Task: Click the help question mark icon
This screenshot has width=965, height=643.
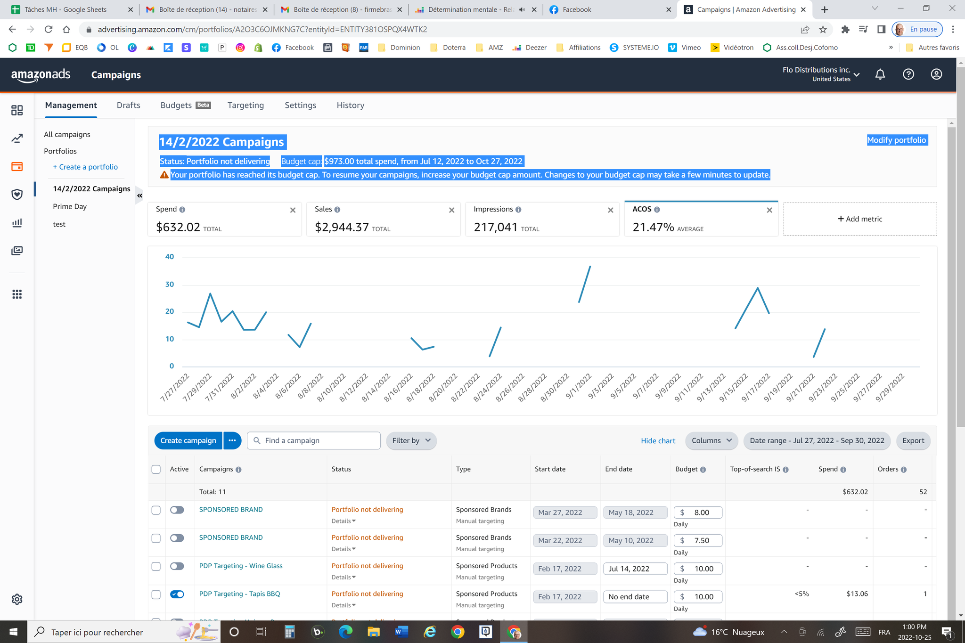Action: (908, 74)
